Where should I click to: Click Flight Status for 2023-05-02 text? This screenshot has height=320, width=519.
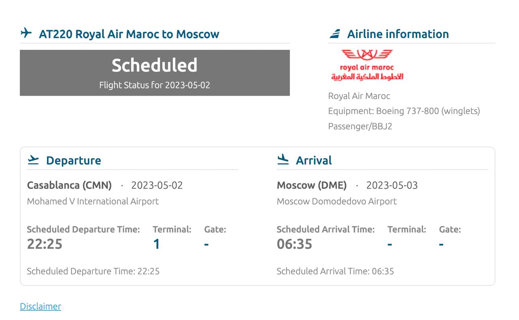point(154,85)
